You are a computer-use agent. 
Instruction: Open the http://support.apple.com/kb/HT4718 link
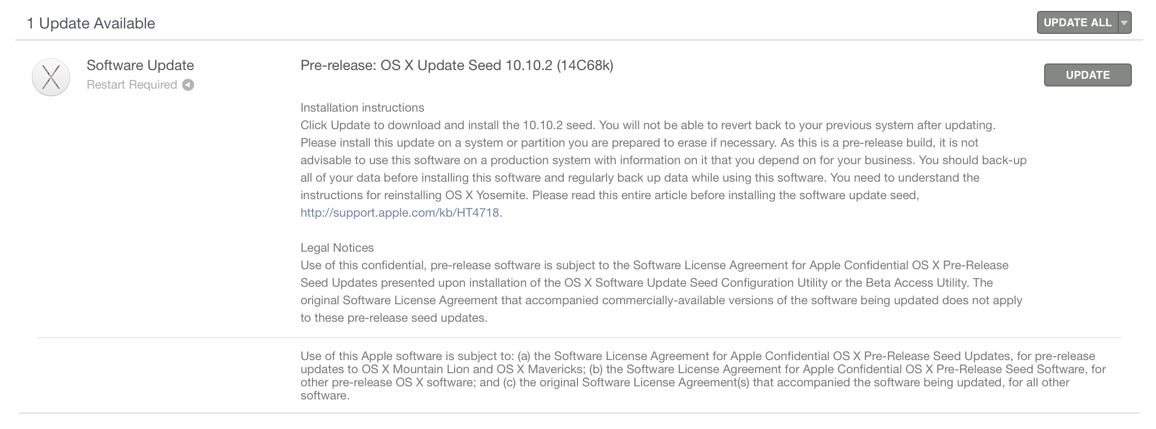pyautogui.click(x=399, y=213)
